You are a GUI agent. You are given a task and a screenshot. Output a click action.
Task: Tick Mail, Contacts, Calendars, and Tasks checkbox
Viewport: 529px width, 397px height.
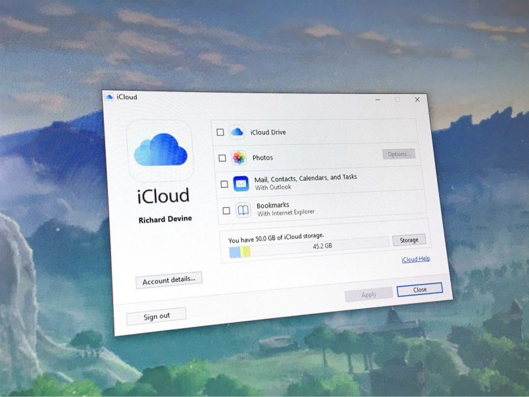(224, 184)
